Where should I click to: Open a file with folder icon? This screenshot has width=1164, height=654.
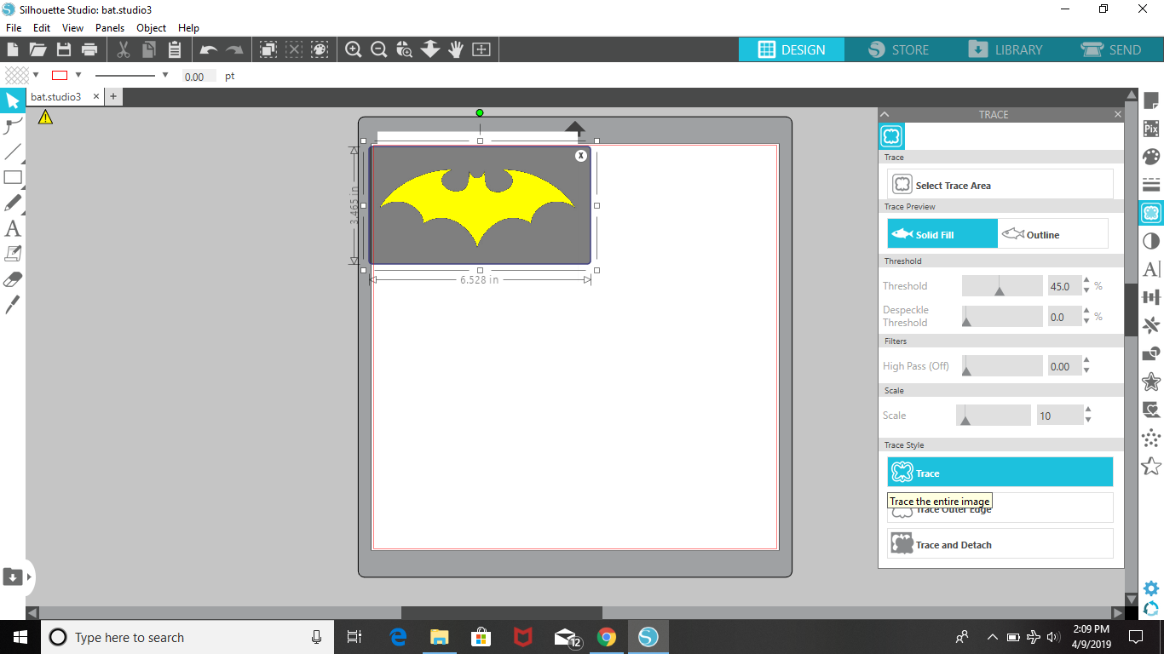click(x=37, y=49)
